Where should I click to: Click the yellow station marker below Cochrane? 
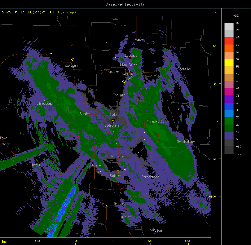click(99, 172)
